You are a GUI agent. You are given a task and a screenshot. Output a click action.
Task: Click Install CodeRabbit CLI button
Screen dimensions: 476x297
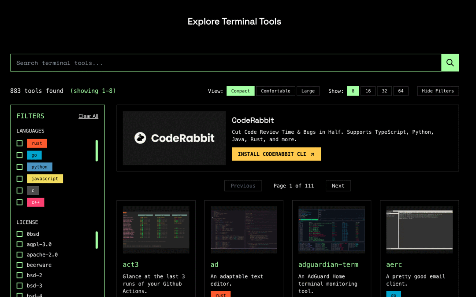[276, 154]
